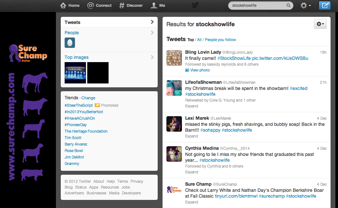338x208 pixels.
Task: Open the black top image thumbnail
Action: tap(98, 73)
